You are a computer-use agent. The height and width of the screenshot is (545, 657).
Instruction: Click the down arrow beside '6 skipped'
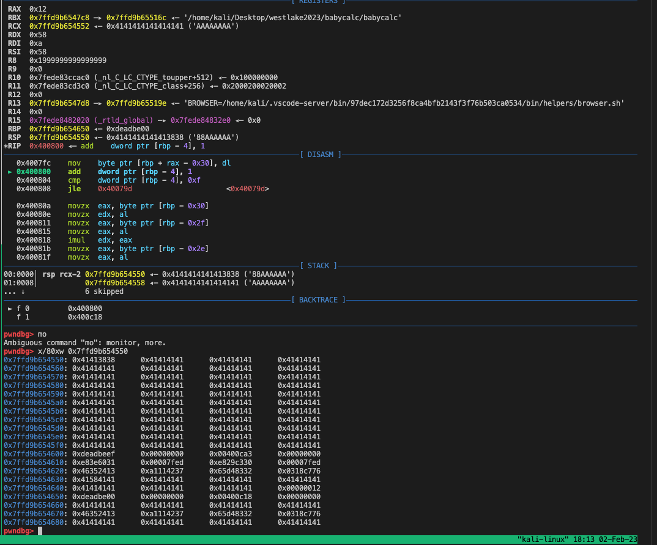[23, 291]
